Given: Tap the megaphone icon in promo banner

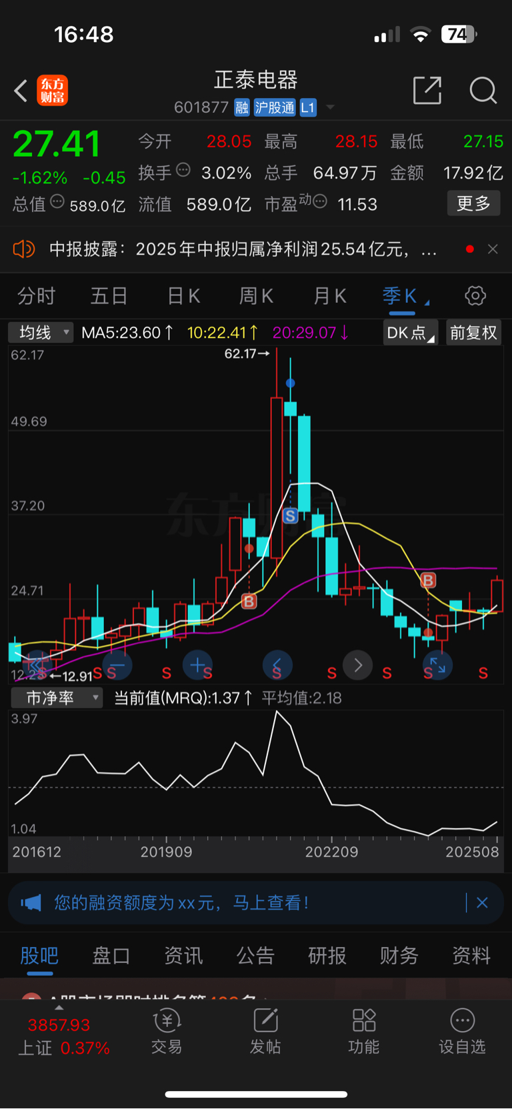Looking at the screenshot, I should pos(31,903).
